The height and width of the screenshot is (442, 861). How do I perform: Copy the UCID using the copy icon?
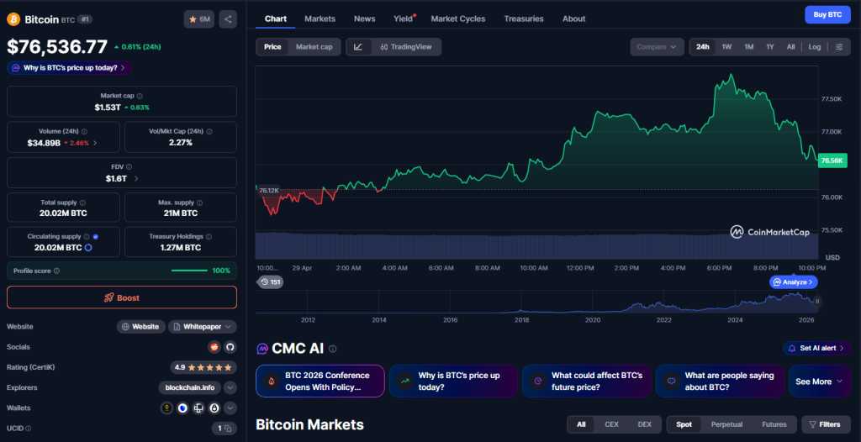click(x=224, y=429)
